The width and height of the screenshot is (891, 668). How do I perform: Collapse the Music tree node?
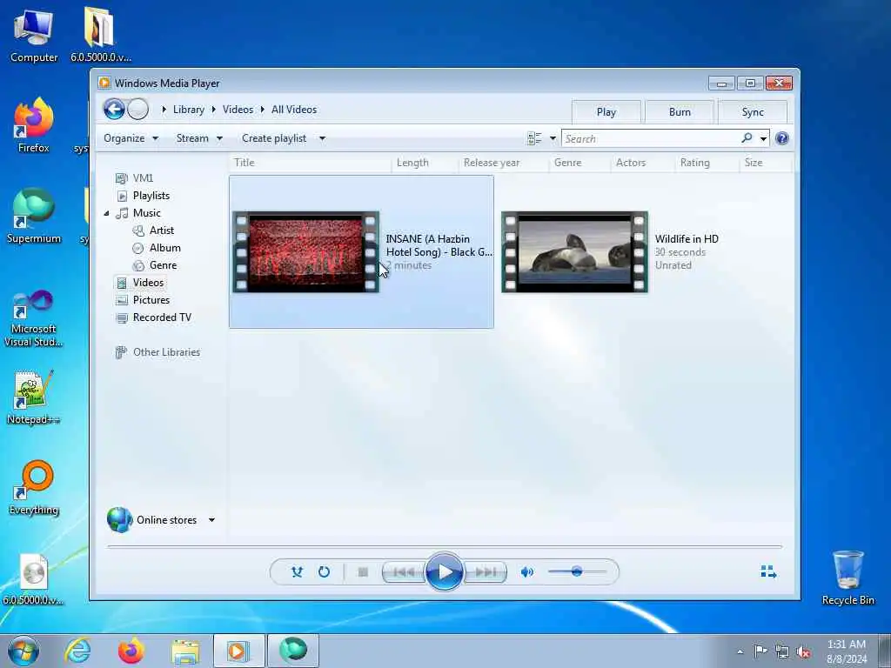tap(106, 213)
